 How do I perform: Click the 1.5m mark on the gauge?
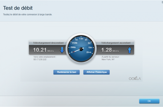81,38
